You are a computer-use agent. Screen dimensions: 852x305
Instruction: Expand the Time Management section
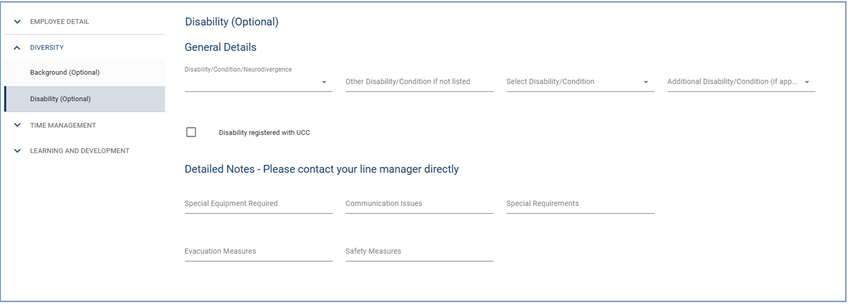pos(63,125)
